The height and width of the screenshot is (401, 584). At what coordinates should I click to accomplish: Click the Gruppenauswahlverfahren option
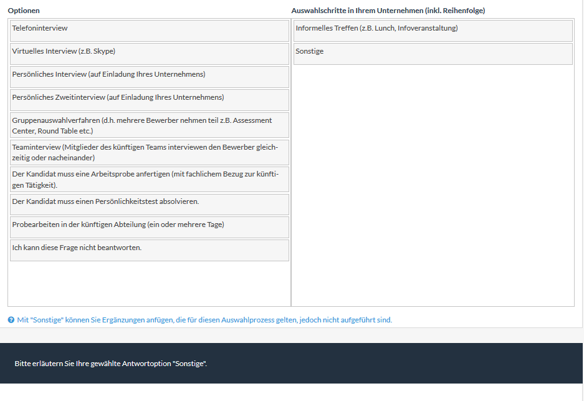(x=150, y=125)
